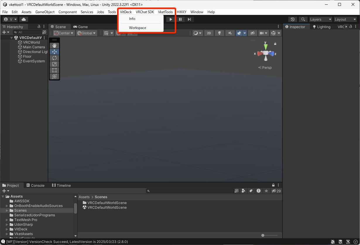Open the Undo History icon
Viewport: 360px width, 245px height.
tap(293, 19)
